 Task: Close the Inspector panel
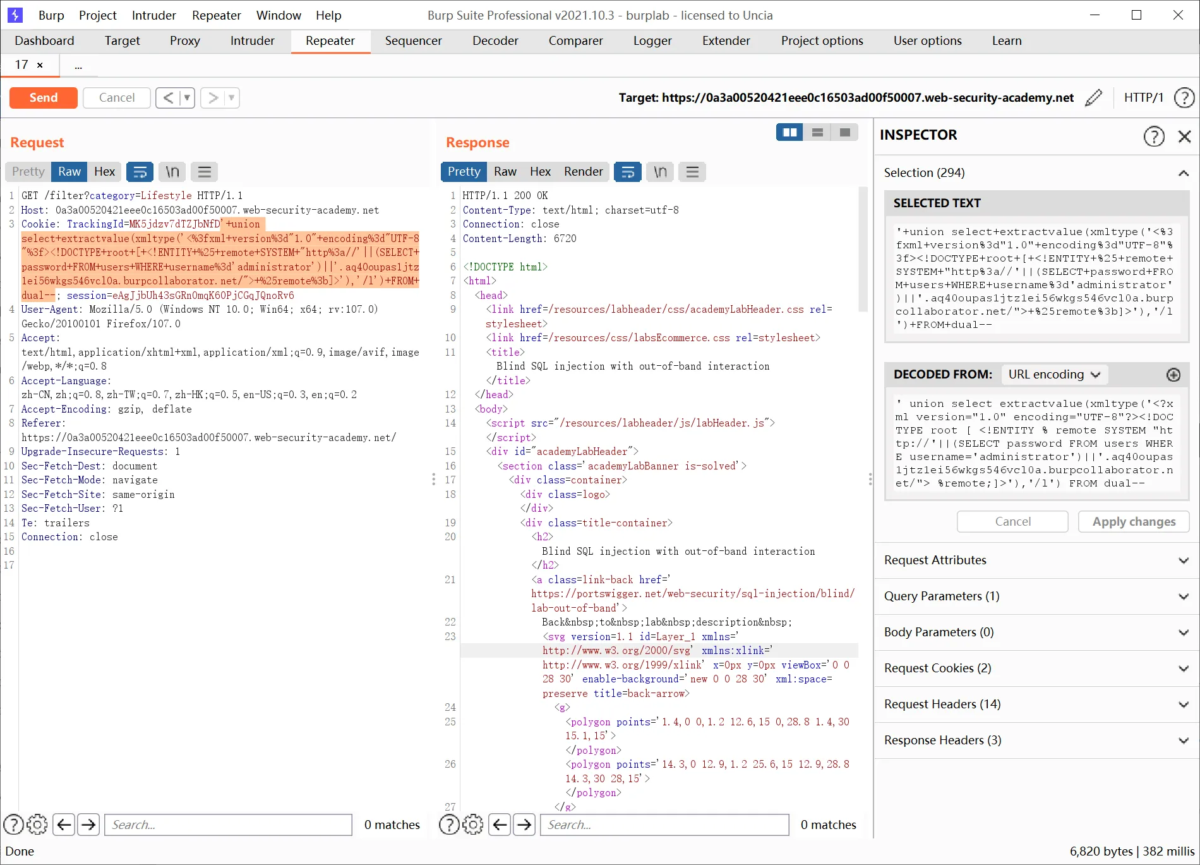(1184, 136)
